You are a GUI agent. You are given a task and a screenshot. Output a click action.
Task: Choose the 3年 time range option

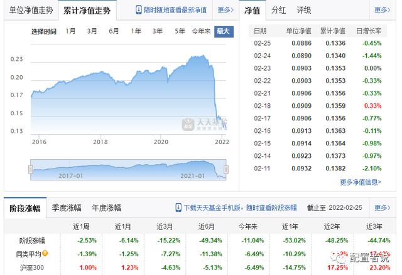158,31
